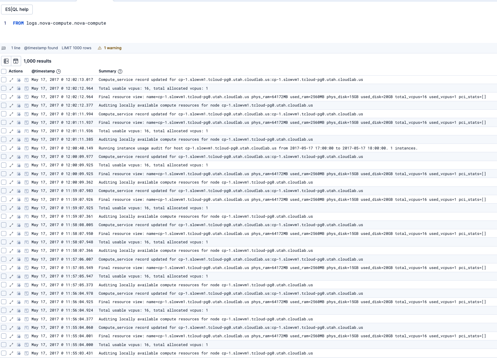Open the document icon on 11:58:07.950 row
This screenshot has width=497, height=358.
pyautogui.click(x=26, y=234)
